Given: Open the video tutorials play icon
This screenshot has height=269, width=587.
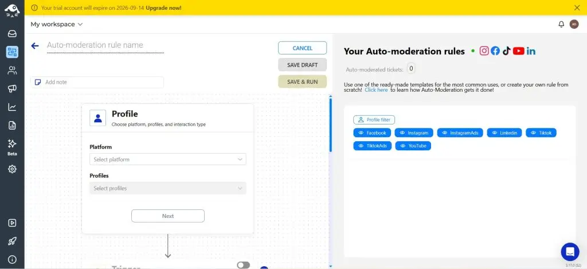Looking at the screenshot, I should pyautogui.click(x=12, y=223).
